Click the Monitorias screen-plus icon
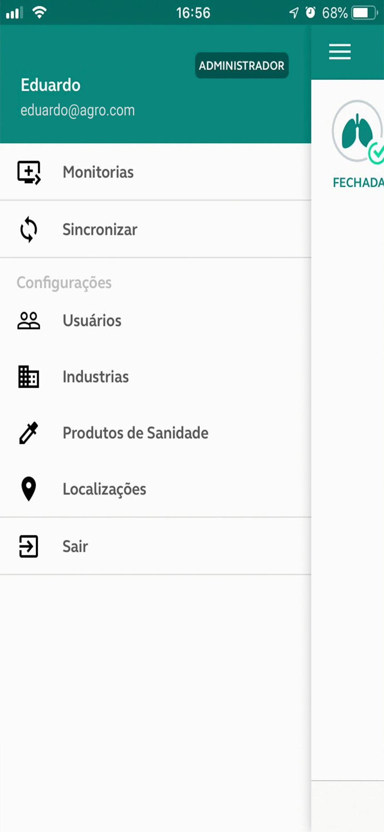This screenshot has width=384, height=832. coord(29,172)
